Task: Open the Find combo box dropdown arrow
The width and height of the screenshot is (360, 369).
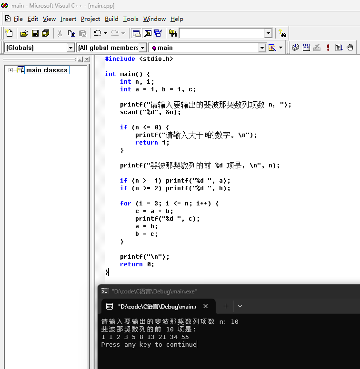Action: 268,33
